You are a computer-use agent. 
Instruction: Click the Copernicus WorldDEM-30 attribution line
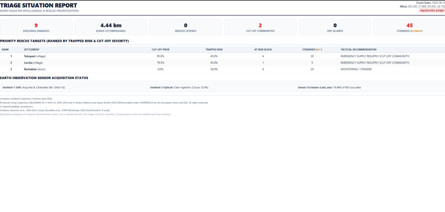(x=104, y=103)
